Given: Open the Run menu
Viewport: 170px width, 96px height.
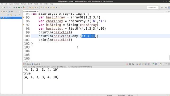Looking at the screenshot, I should click(41, 4).
